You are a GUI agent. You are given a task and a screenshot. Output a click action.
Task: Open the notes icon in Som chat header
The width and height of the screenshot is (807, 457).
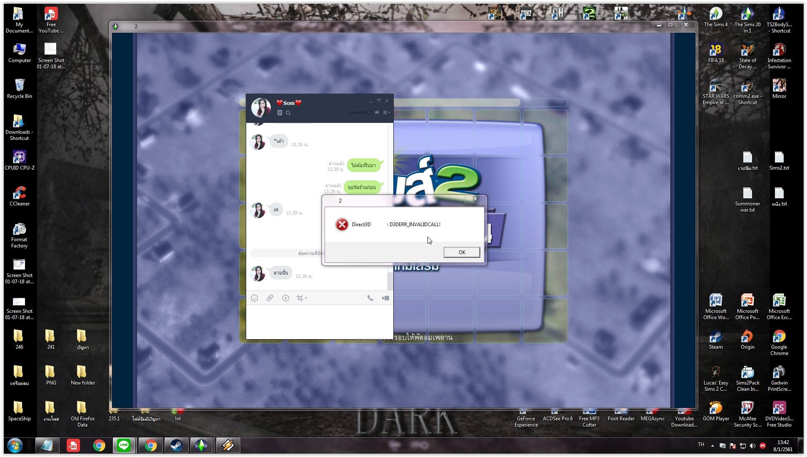tap(280, 112)
